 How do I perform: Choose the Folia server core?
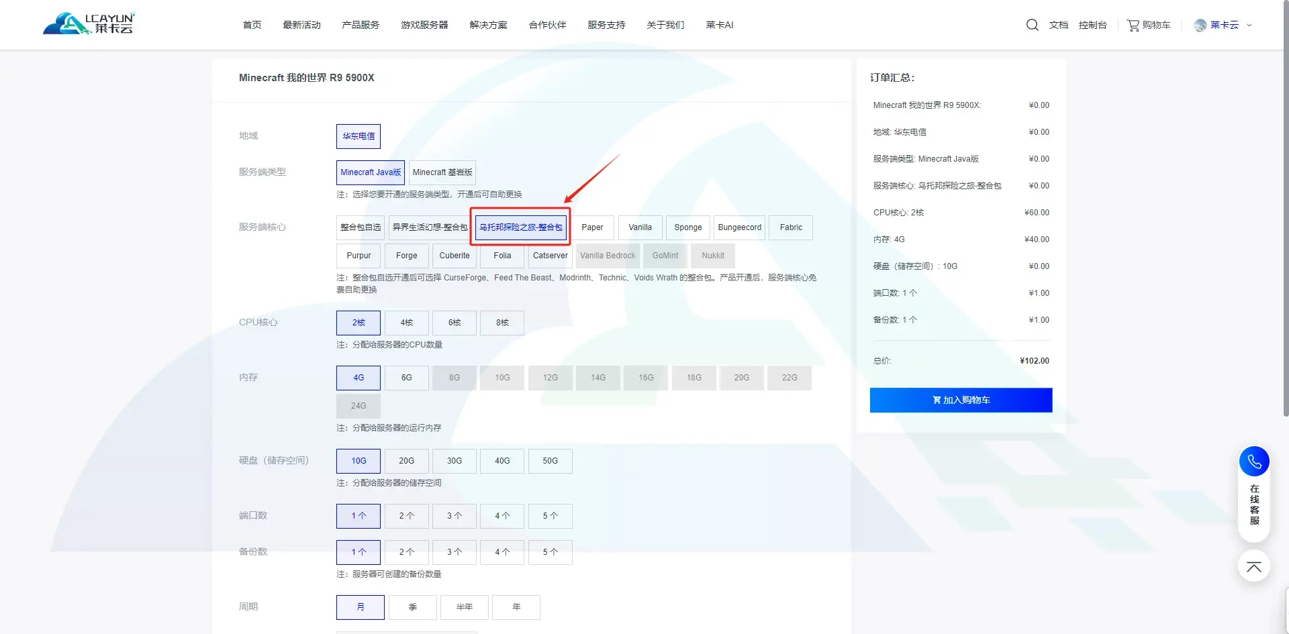502,256
